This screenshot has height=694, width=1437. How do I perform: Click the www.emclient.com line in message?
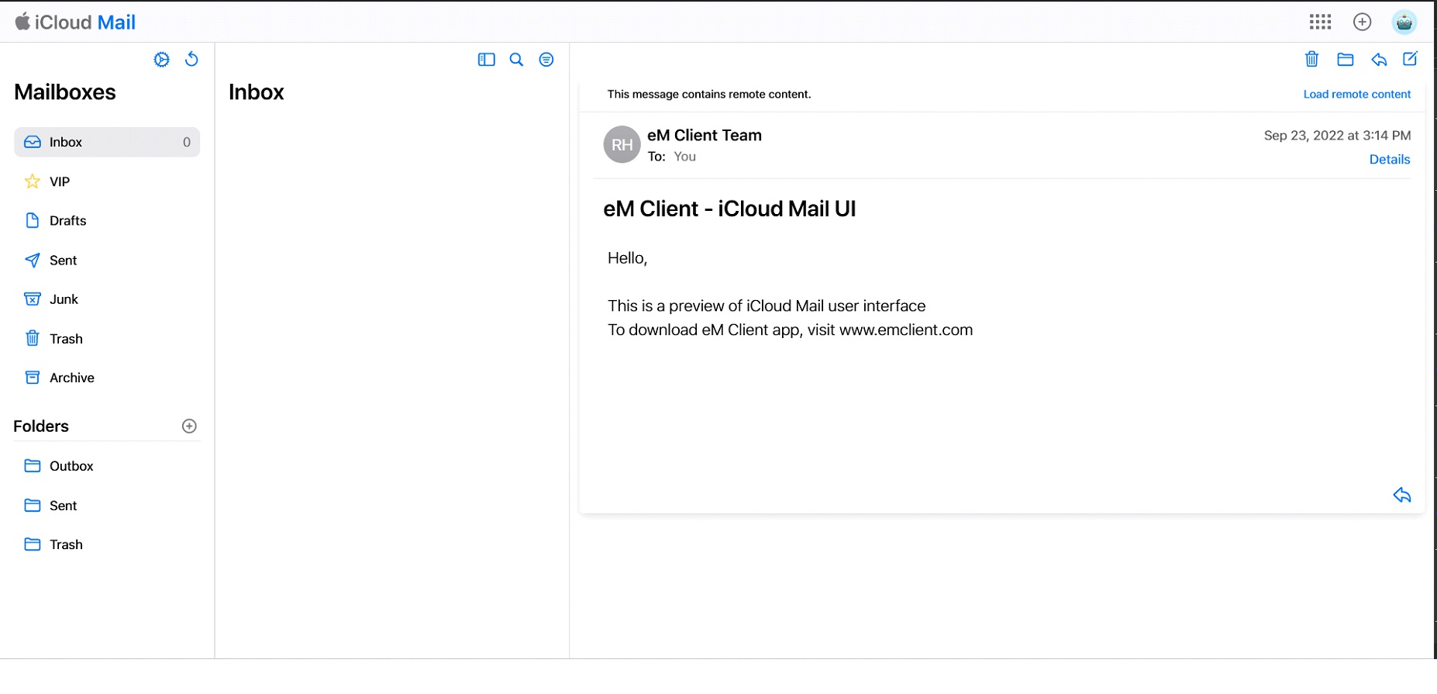(790, 330)
